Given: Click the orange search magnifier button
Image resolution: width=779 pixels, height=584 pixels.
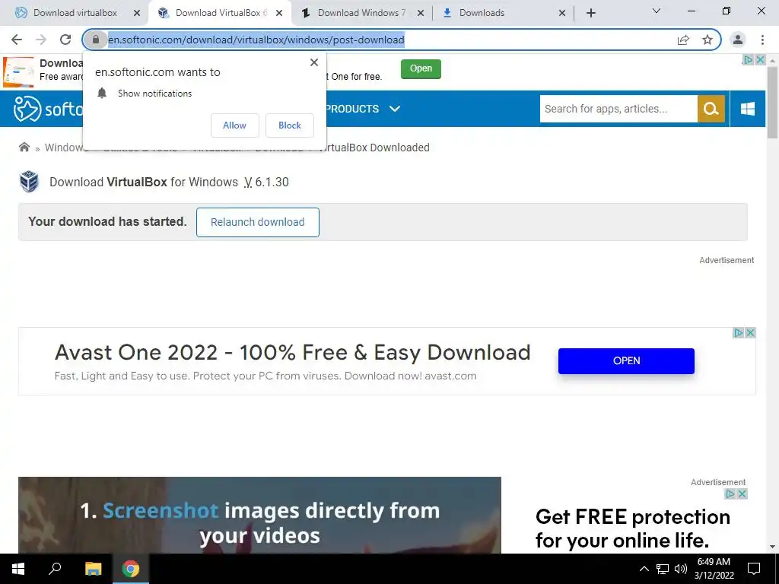Looking at the screenshot, I should (711, 109).
